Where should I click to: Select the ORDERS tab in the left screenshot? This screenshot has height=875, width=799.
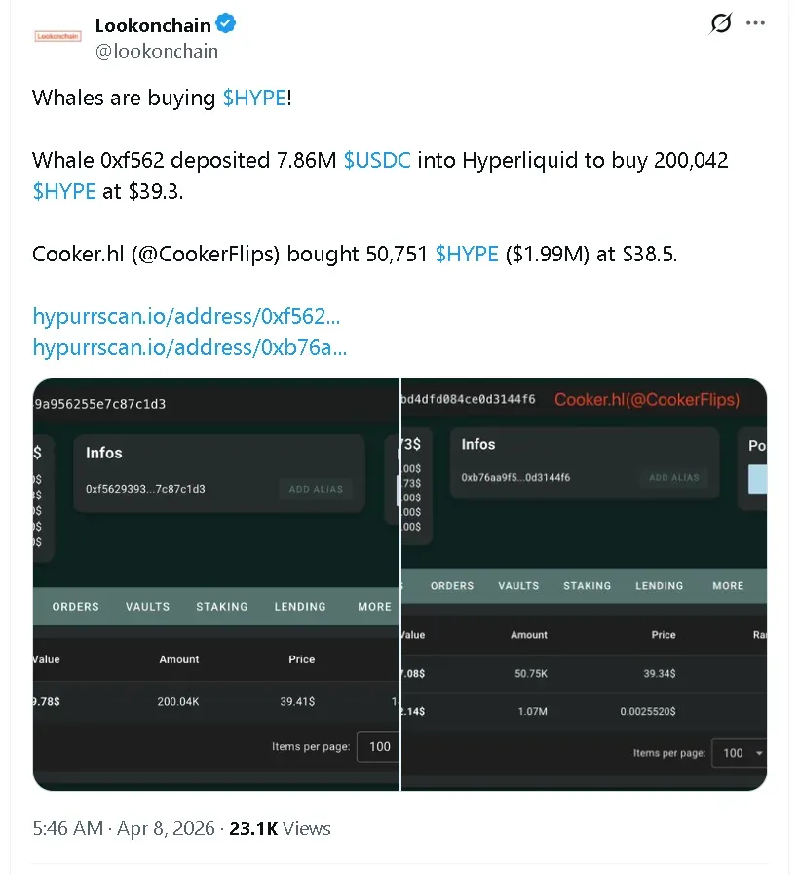[x=74, y=606]
